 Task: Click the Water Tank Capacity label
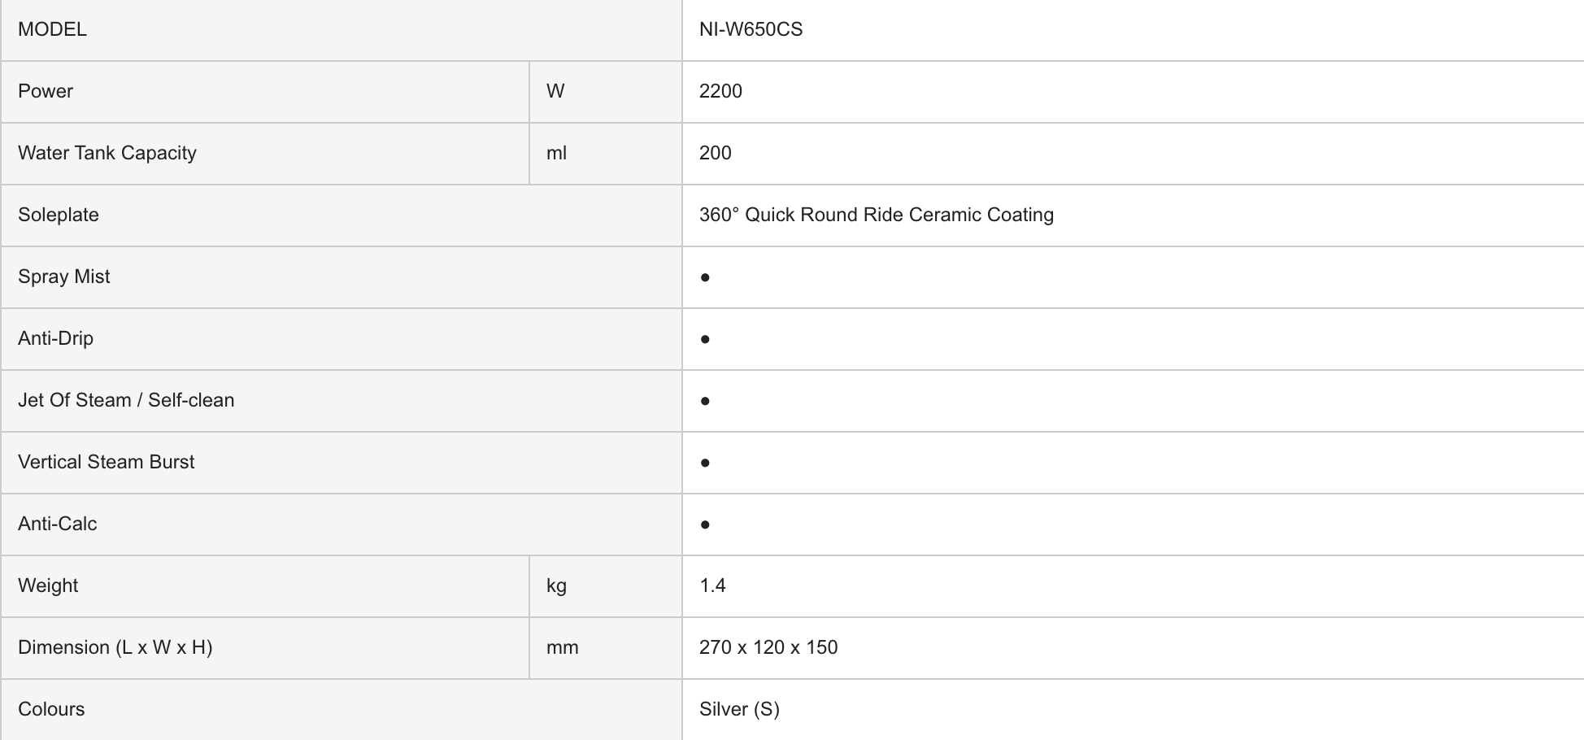coord(107,153)
